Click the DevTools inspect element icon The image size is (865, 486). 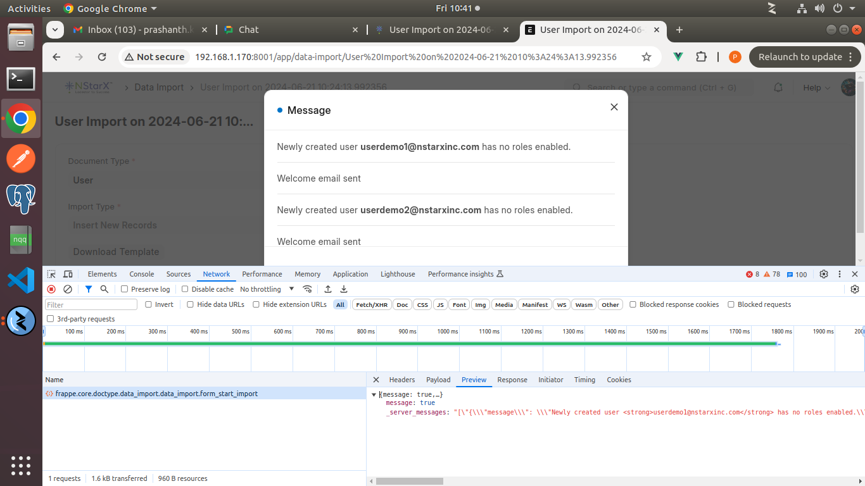(51, 274)
